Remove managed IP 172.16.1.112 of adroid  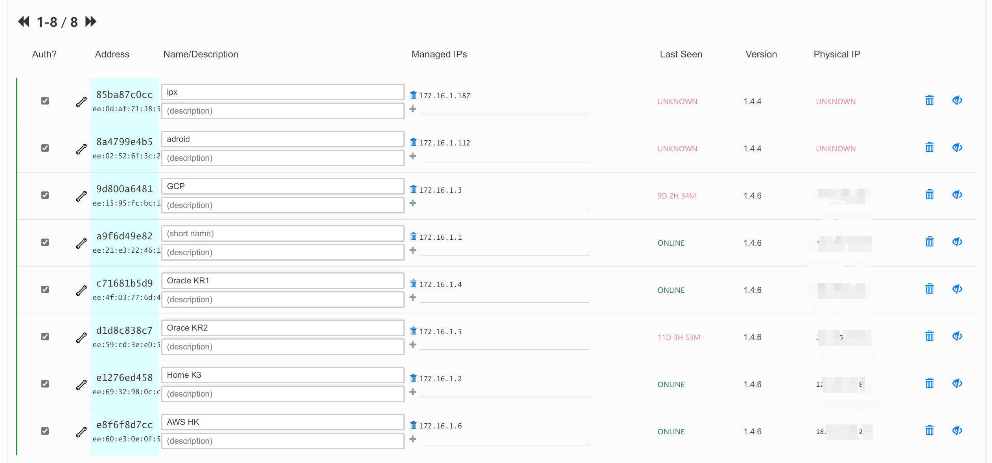(x=413, y=142)
